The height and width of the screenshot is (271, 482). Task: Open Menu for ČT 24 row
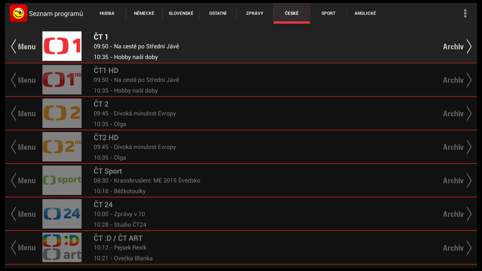click(23, 214)
